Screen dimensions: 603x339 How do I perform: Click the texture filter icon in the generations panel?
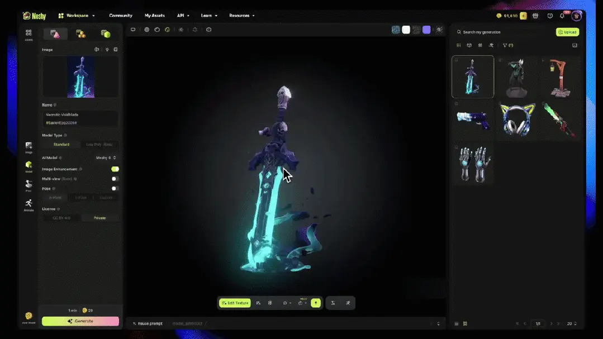[479, 45]
